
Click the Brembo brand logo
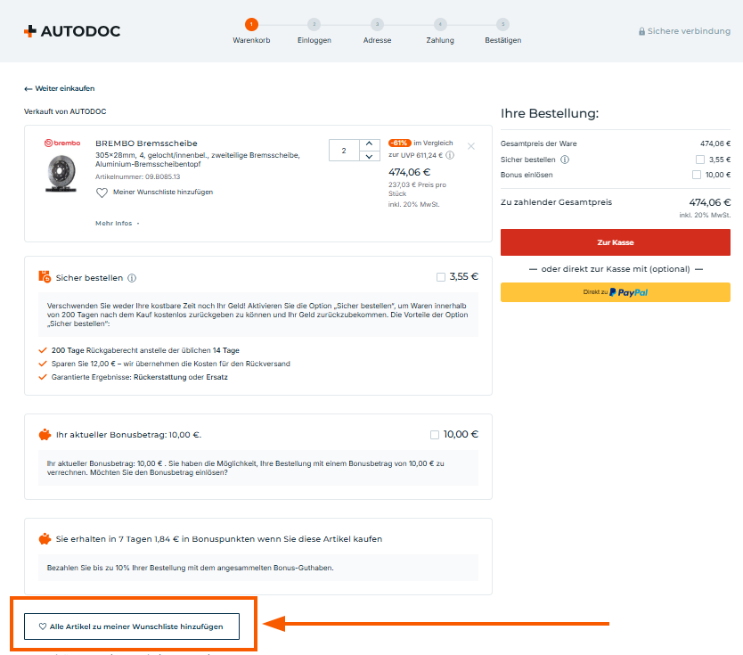click(x=61, y=143)
